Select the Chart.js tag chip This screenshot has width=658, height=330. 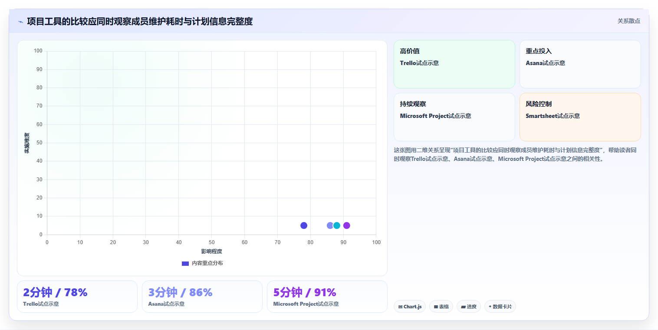pos(410,307)
